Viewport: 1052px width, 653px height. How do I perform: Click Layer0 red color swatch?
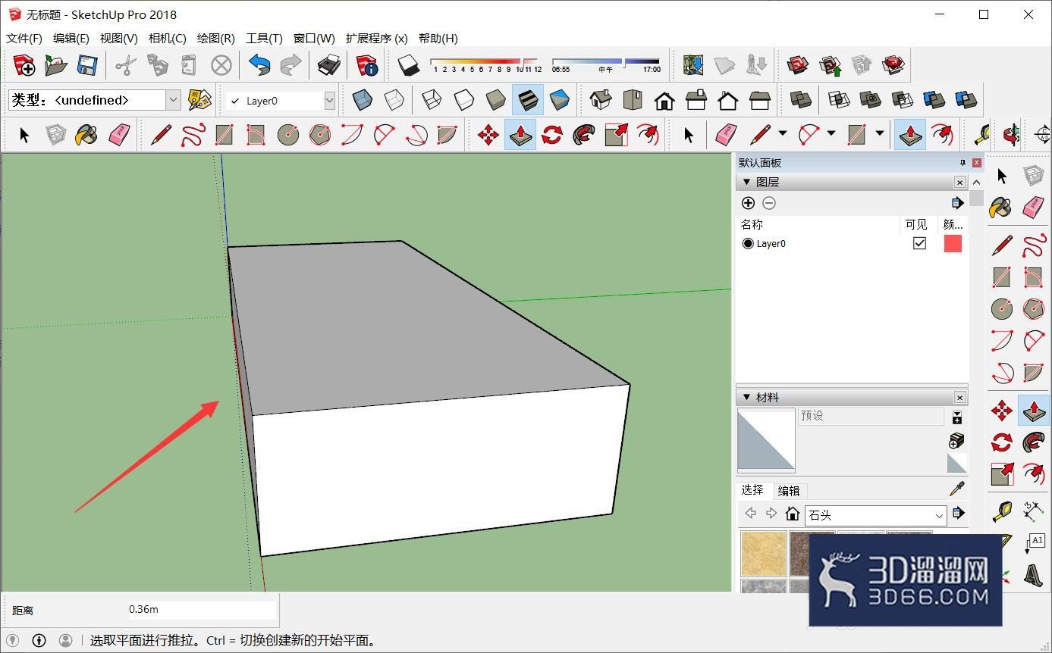pos(953,243)
